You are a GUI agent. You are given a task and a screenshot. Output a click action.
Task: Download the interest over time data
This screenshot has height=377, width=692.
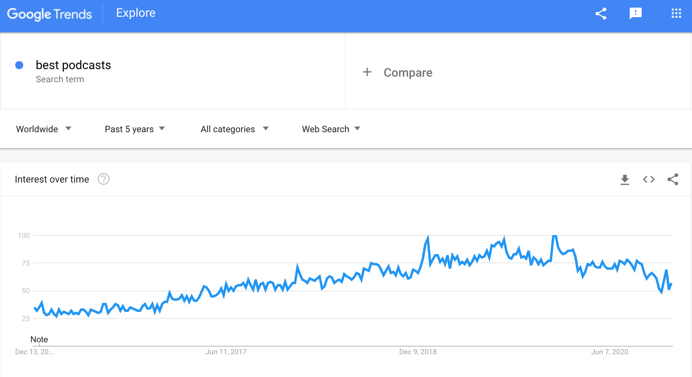[625, 180]
